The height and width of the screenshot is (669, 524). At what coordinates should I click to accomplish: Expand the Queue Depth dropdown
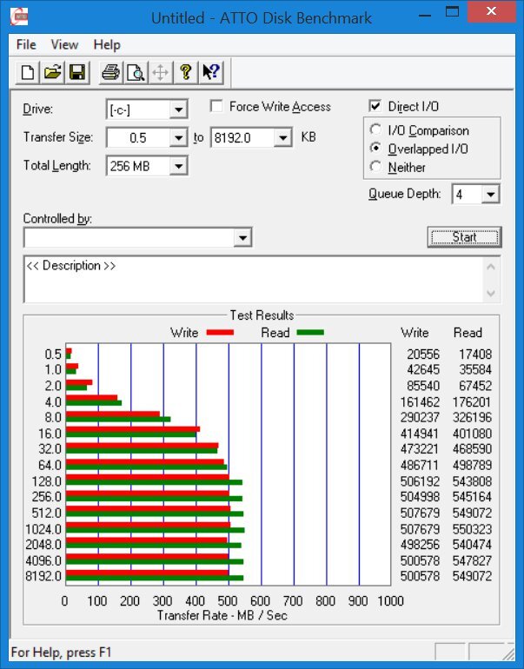coord(490,195)
